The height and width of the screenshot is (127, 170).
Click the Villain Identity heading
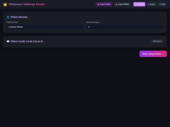19,17
